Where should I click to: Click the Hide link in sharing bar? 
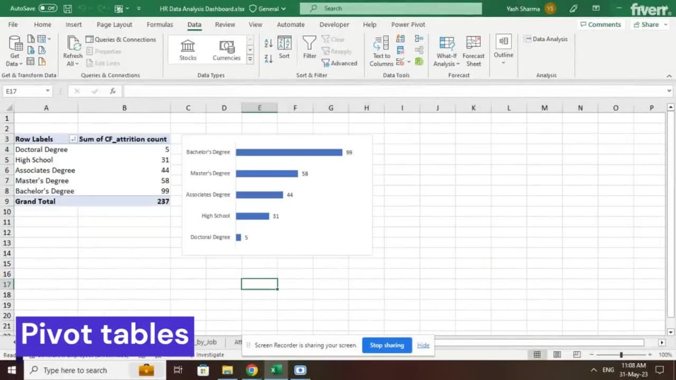coord(423,345)
